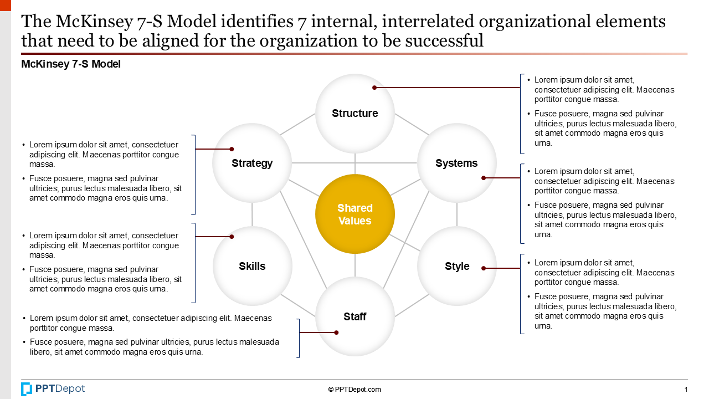
Task: Click the connector dot inside Strategy circle
Action: click(232, 149)
